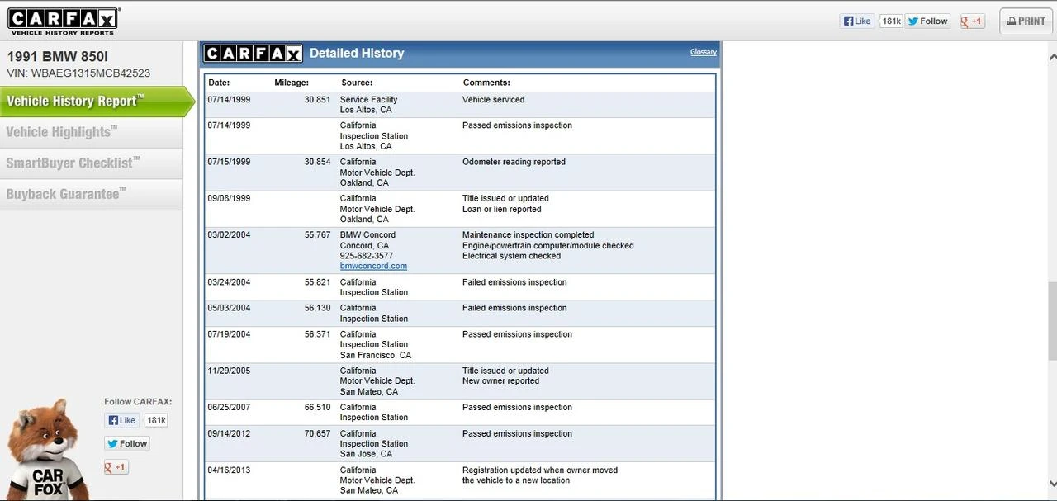Click the page scrollbar up arrow
This screenshot has height=501, width=1057.
tap(1051, 57)
